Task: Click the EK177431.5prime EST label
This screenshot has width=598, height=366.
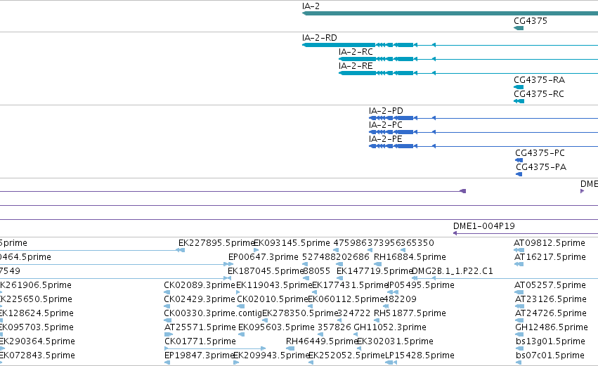Action: pos(350,285)
